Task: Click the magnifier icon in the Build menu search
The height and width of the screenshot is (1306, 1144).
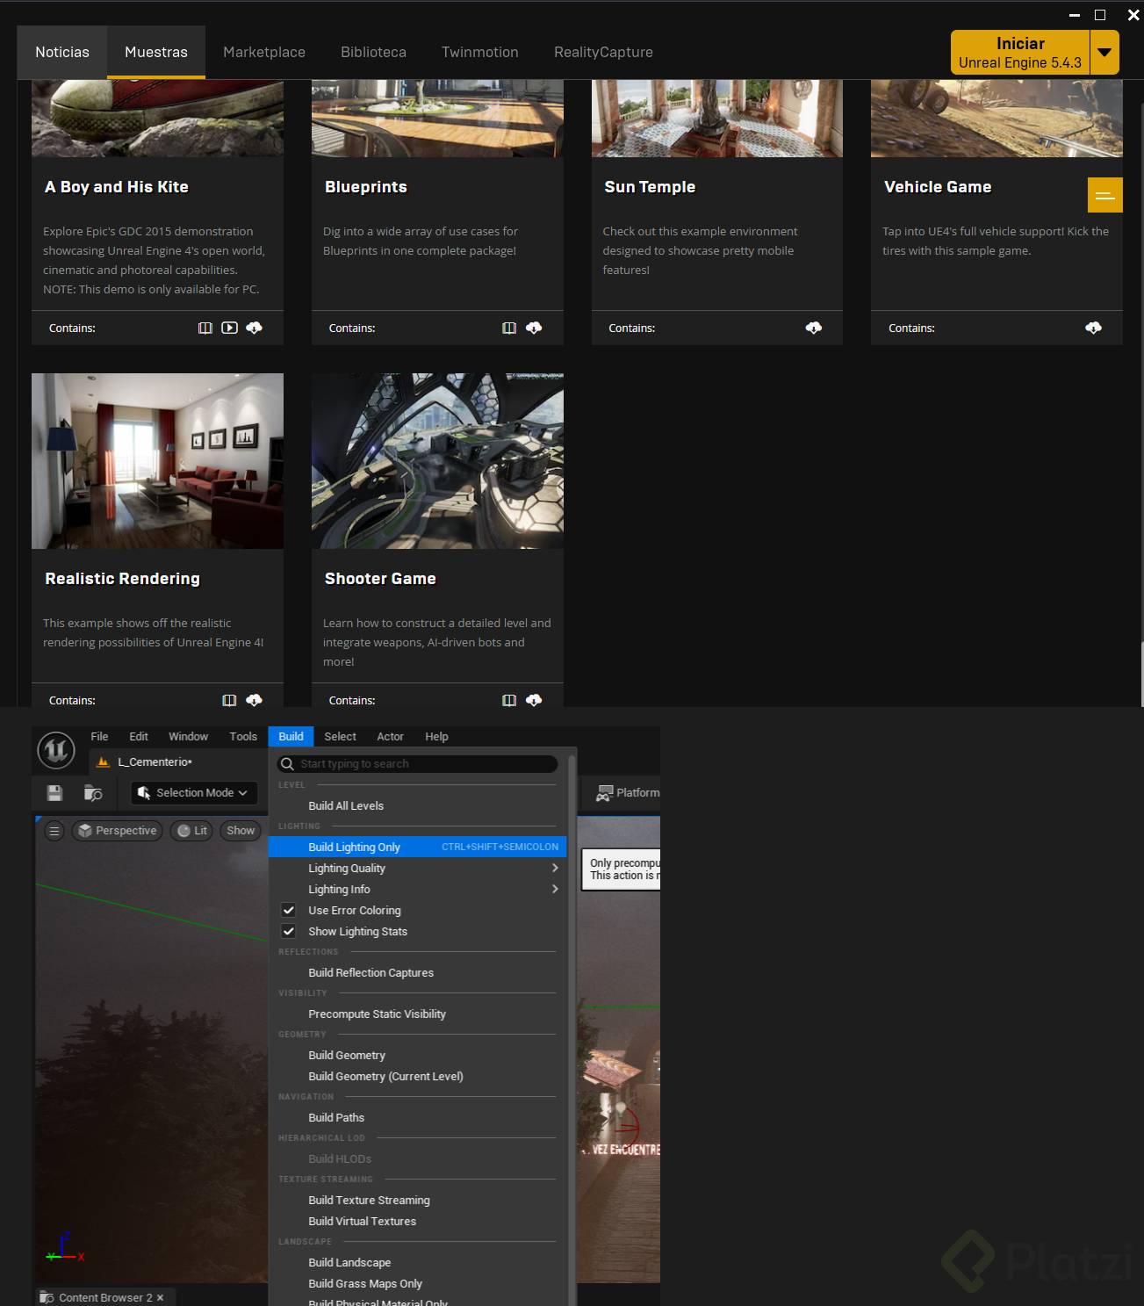Action: click(x=287, y=764)
